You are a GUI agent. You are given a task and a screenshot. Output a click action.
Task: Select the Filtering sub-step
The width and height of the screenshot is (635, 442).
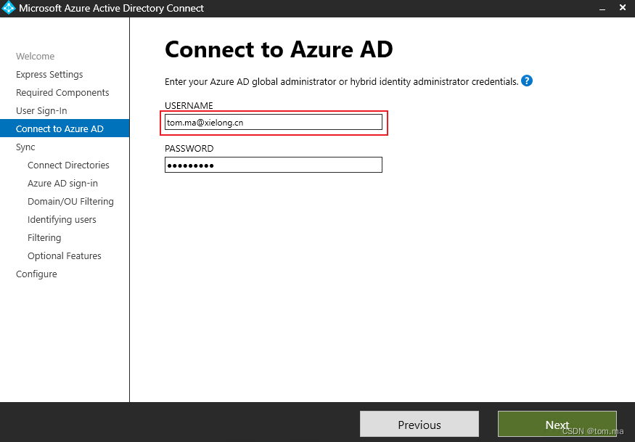click(44, 238)
